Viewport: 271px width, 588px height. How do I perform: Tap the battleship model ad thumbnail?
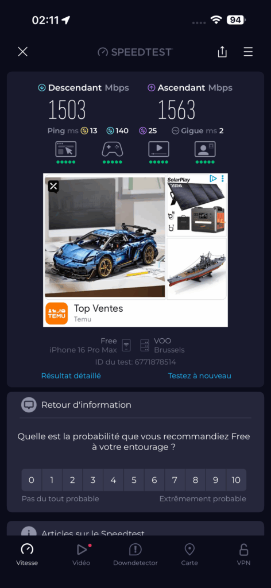pyautogui.click(x=196, y=269)
